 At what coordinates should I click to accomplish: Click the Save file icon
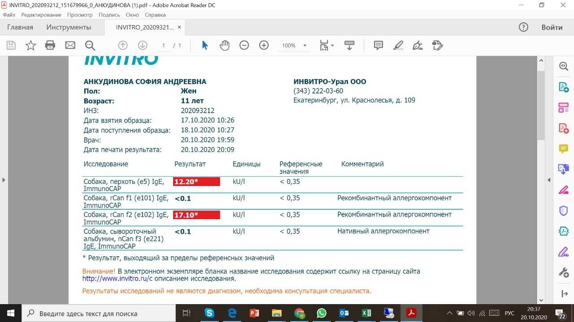(x=11, y=45)
